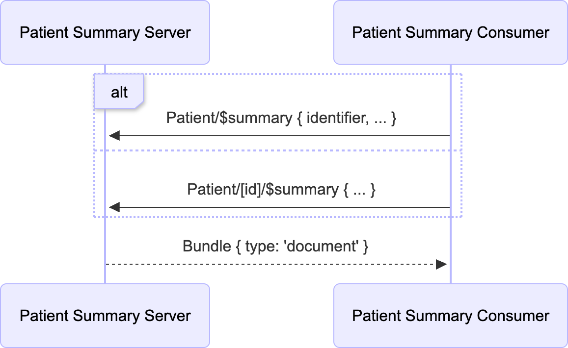Click the alt fragment label
This screenshot has width=568, height=348.
click(119, 92)
